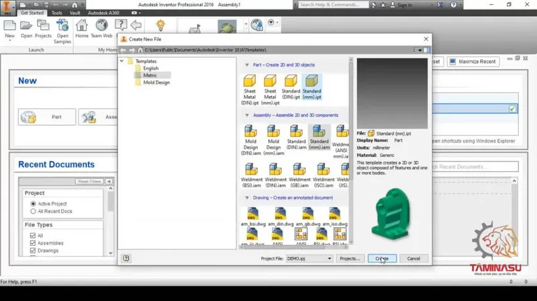Open Projects from the ribbon
Image resolution: width=537 pixels, height=301 pixels.
click(43, 29)
